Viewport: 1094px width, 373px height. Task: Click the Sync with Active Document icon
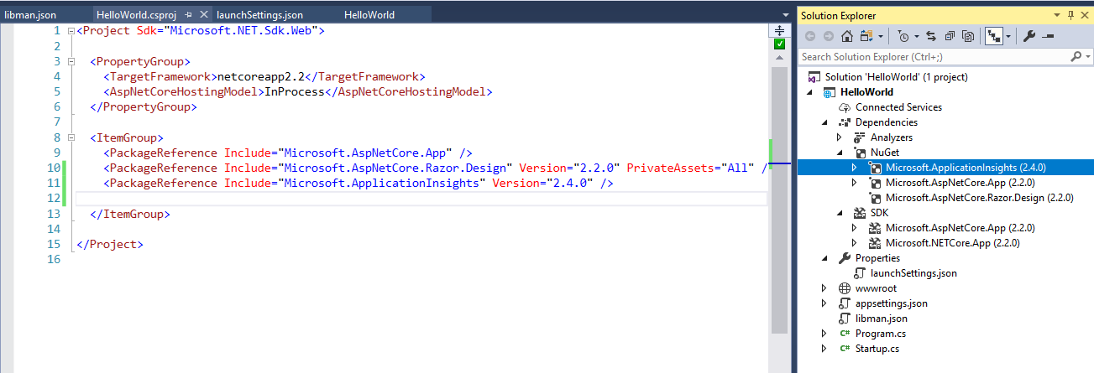932,37
